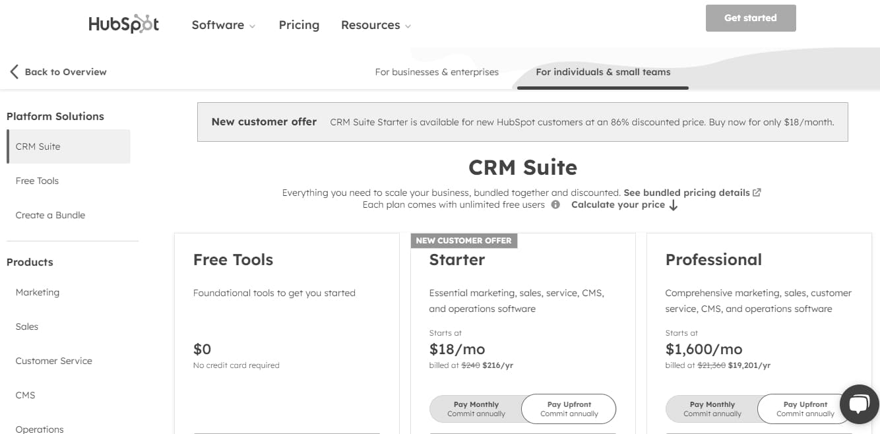Click the Professional plan heading
The width and height of the screenshot is (880, 434).
click(714, 260)
